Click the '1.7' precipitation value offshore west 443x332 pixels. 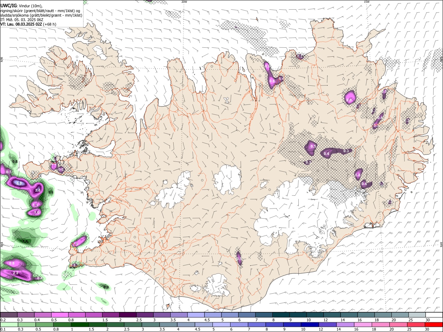tap(35, 205)
